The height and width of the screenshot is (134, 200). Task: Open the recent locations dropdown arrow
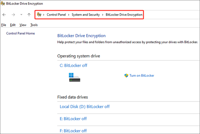(21, 15)
